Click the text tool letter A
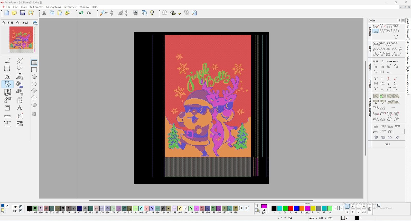411x221 pixels. point(20,108)
